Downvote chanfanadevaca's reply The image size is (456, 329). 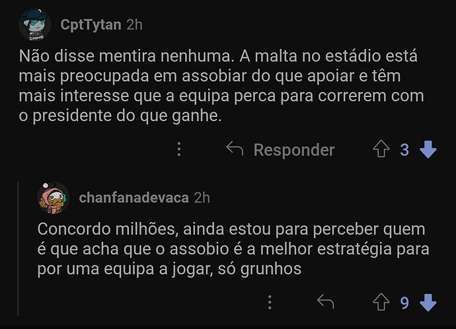(x=428, y=303)
